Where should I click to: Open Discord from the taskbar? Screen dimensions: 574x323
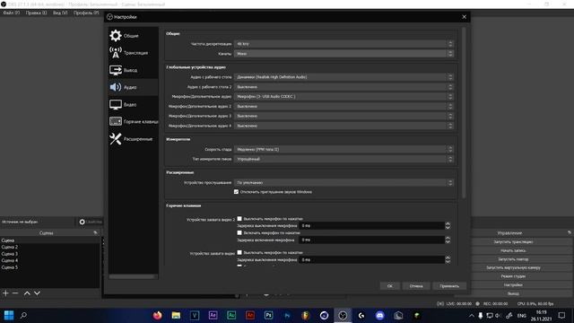[x=380, y=315]
